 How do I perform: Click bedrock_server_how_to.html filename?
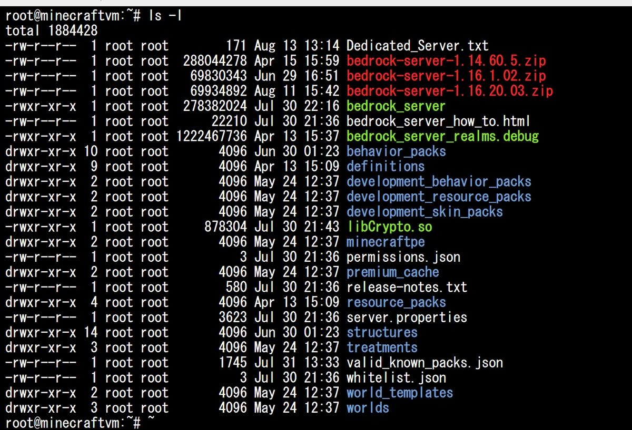[438, 122]
